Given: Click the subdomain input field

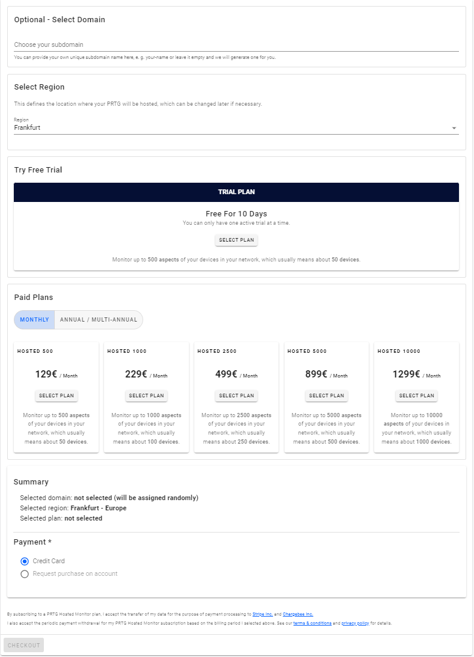Looking at the screenshot, I should click(x=236, y=44).
